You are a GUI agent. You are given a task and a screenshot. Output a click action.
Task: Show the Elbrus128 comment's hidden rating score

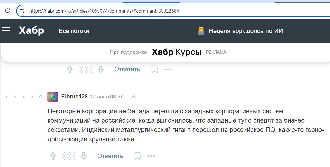point(68,156)
